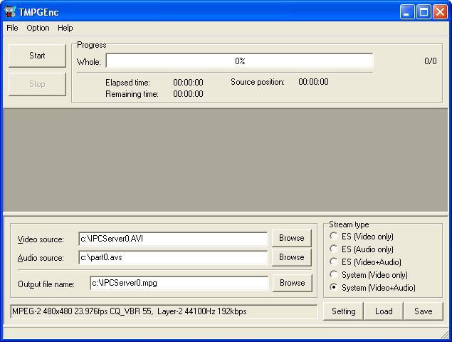This screenshot has height=342, width=452.
Task: Browse for the Video source file
Action: pos(292,238)
